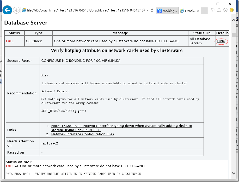Close the Oracle tab with its X
The height and width of the screenshot is (182, 239).
[198, 11]
